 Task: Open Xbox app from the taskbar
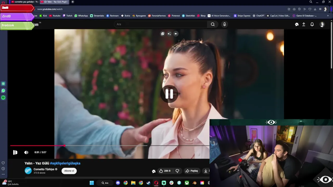click(187, 183)
